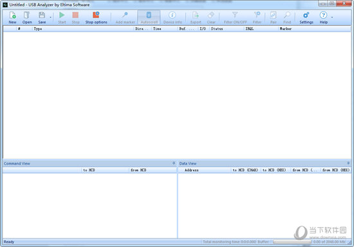The height and width of the screenshot is (247, 354).
Task: Click the Status column header
Action: [227, 29]
